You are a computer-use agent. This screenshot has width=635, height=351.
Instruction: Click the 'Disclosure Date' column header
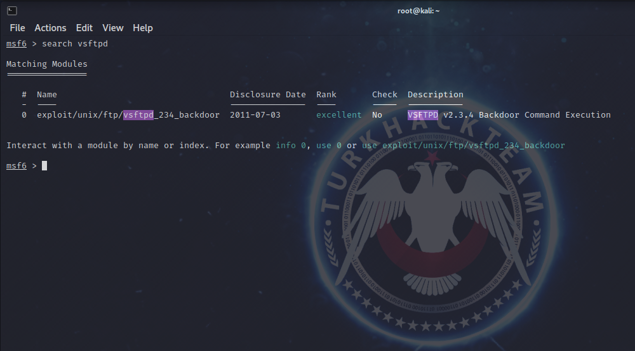[268, 95]
